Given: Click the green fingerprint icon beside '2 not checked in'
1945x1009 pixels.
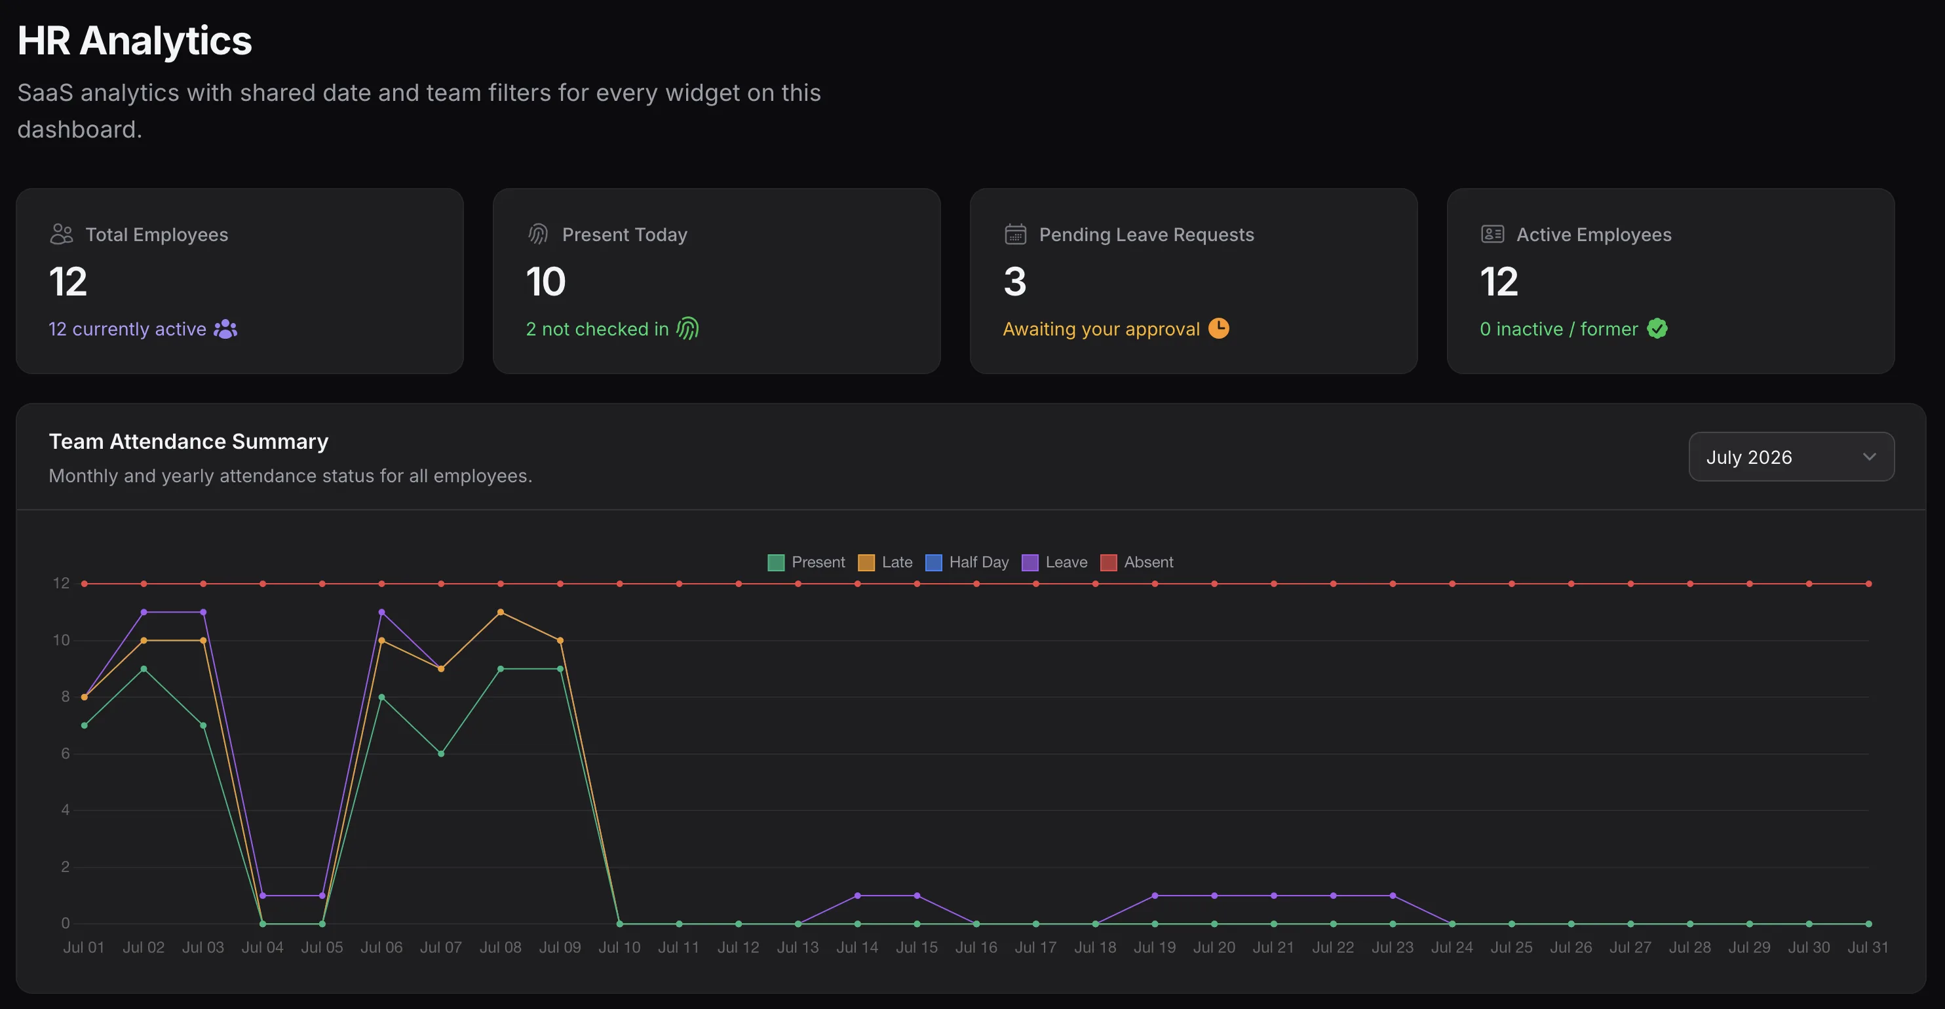Looking at the screenshot, I should pyautogui.click(x=688, y=329).
